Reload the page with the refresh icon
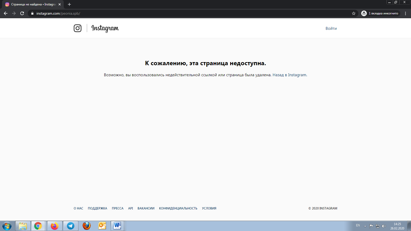Viewport: 411px width, 231px height. pos(22,13)
